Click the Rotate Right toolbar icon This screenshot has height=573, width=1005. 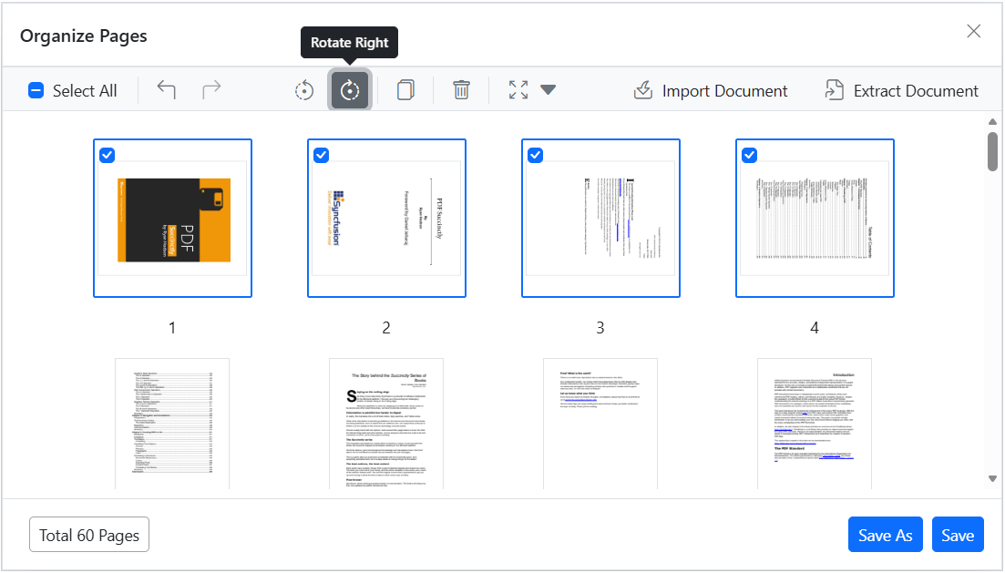pos(349,90)
